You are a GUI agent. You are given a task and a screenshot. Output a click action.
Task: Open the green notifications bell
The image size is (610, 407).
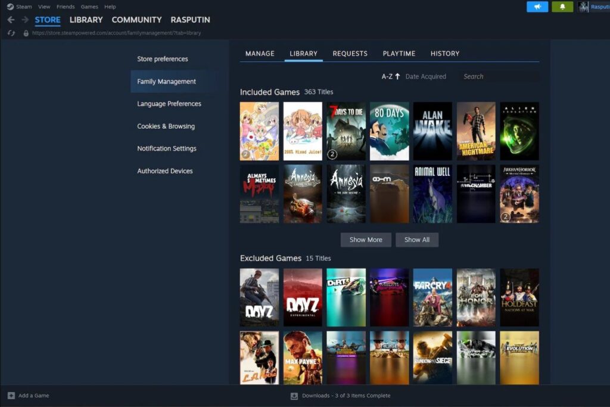(x=562, y=7)
